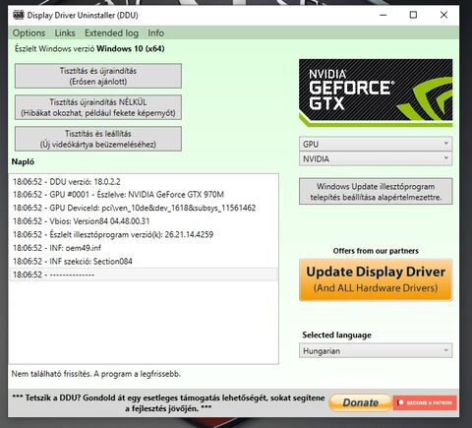The height and width of the screenshot is (428, 472).
Task: Open the Options menu
Action: tap(29, 33)
